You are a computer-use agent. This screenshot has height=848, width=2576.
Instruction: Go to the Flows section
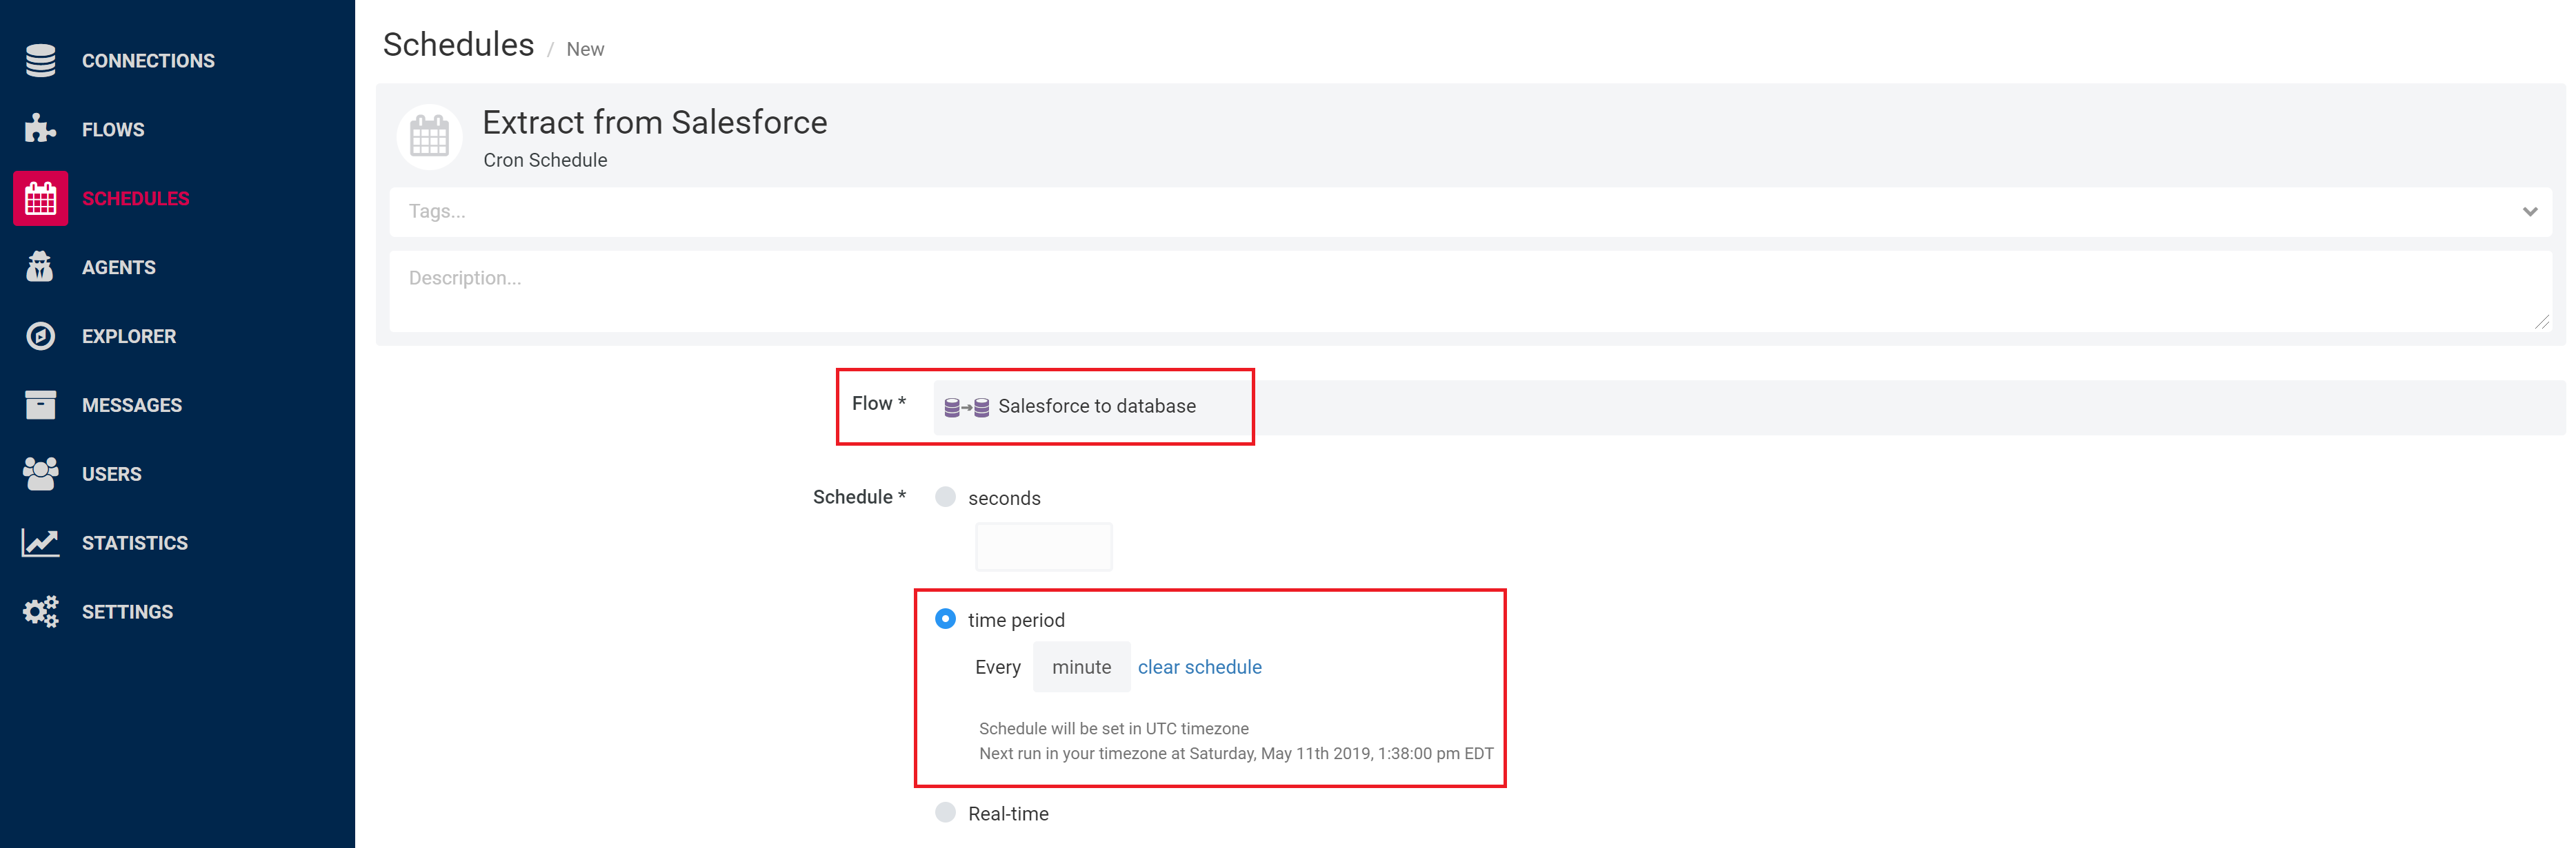pyautogui.click(x=113, y=130)
